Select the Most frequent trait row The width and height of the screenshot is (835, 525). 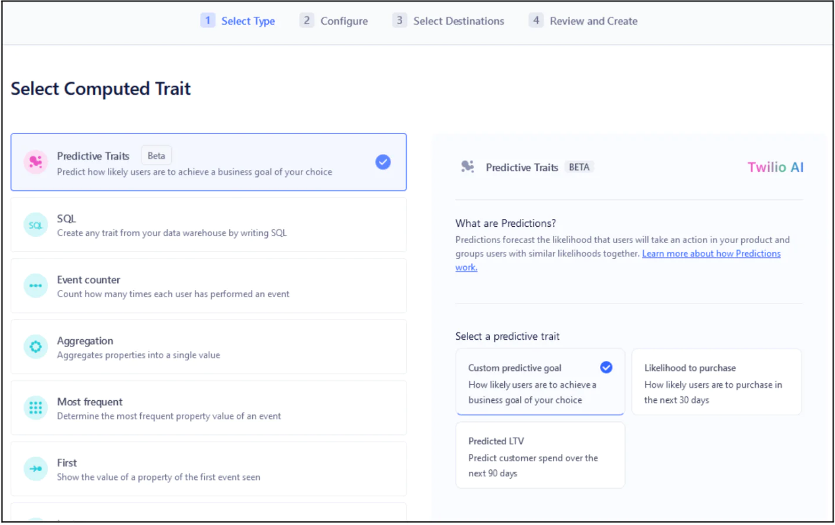[x=208, y=408]
